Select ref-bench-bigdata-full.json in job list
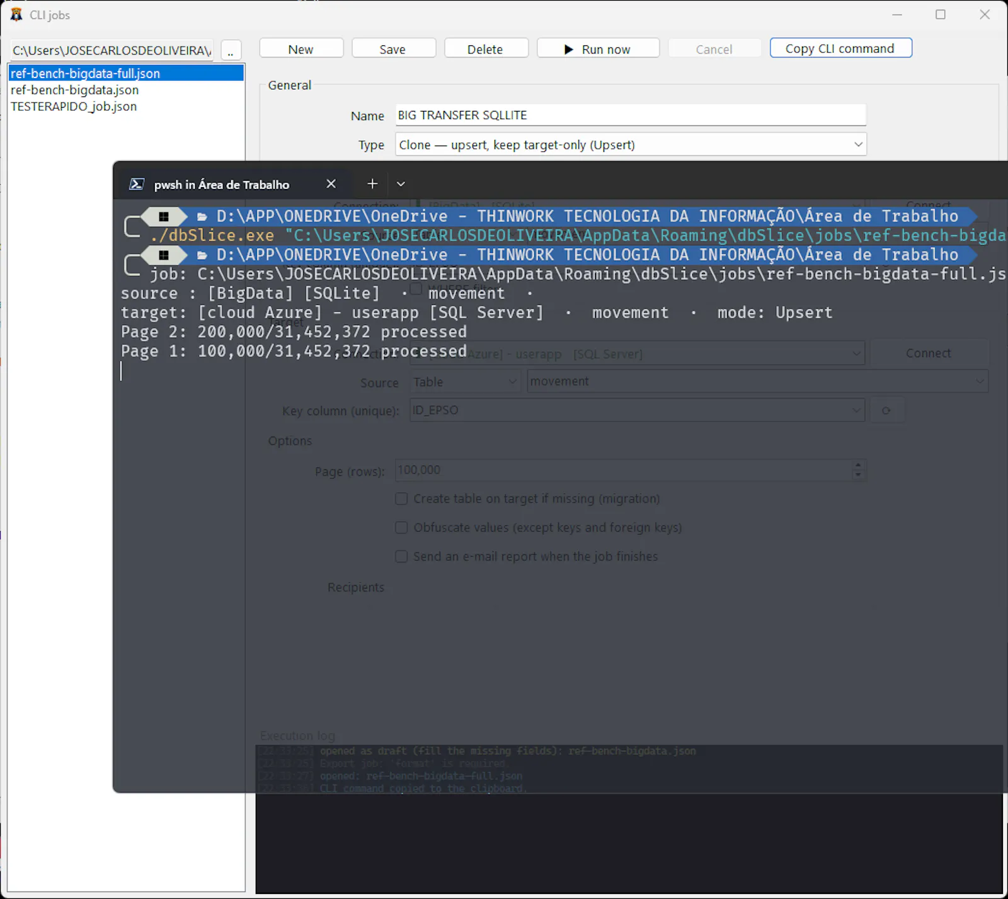 pyautogui.click(x=126, y=73)
